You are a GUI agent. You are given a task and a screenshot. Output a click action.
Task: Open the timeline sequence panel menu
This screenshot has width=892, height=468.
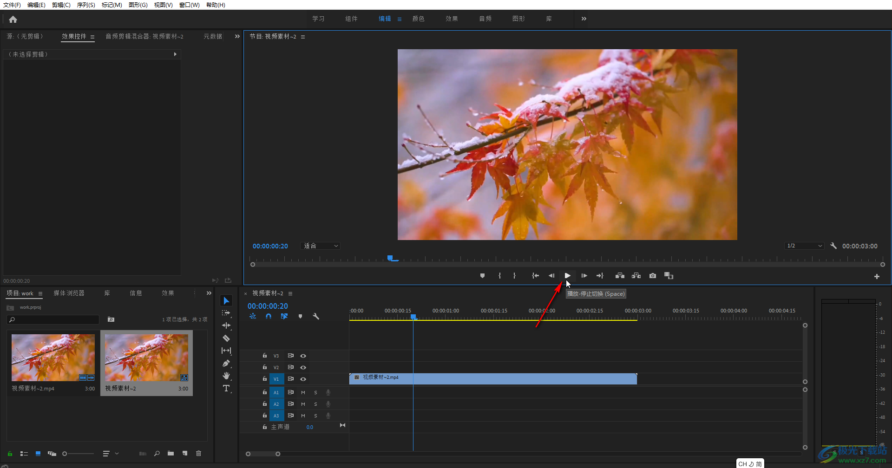[290, 293]
